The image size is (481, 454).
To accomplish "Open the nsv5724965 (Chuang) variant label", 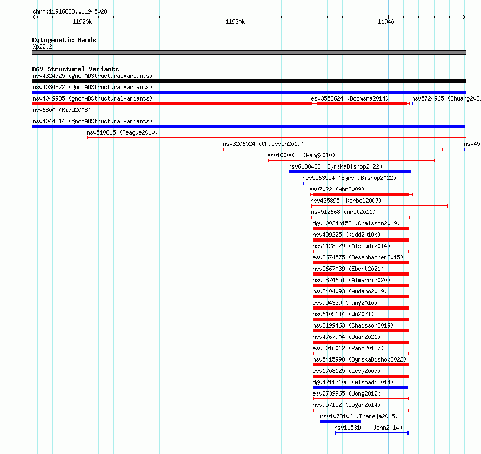I will [x=446, y=98].
